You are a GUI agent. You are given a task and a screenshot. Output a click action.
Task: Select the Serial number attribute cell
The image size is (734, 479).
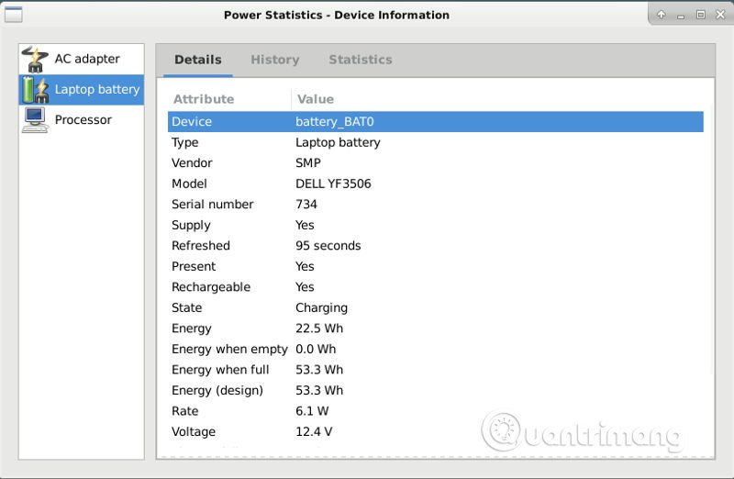click(213, 204)
